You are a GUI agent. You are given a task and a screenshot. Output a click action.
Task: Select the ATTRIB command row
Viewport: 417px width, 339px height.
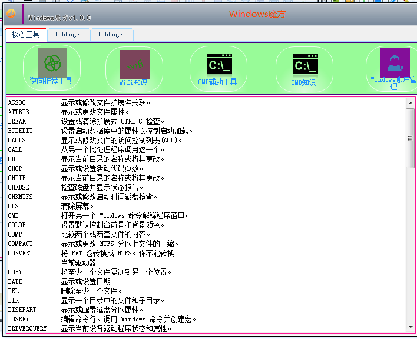coord(68,112)
